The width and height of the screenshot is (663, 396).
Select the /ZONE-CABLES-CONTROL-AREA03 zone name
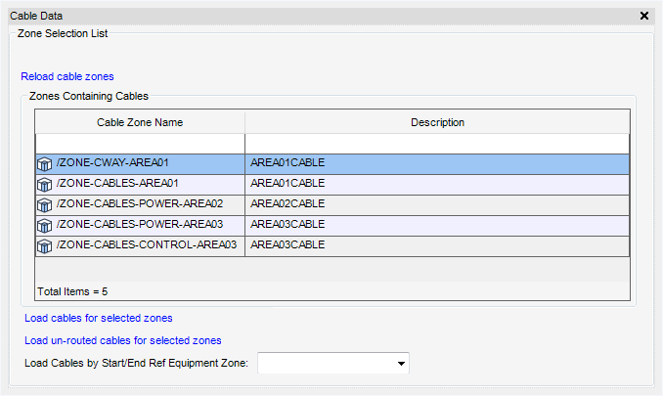click(x=147, y=244)
